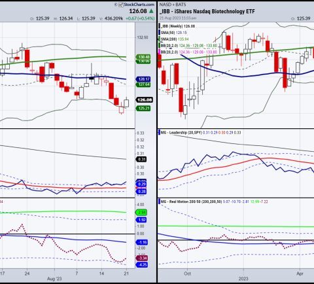
Task: Click the 0.33 Leadership axis label
Action: [141, 133]
